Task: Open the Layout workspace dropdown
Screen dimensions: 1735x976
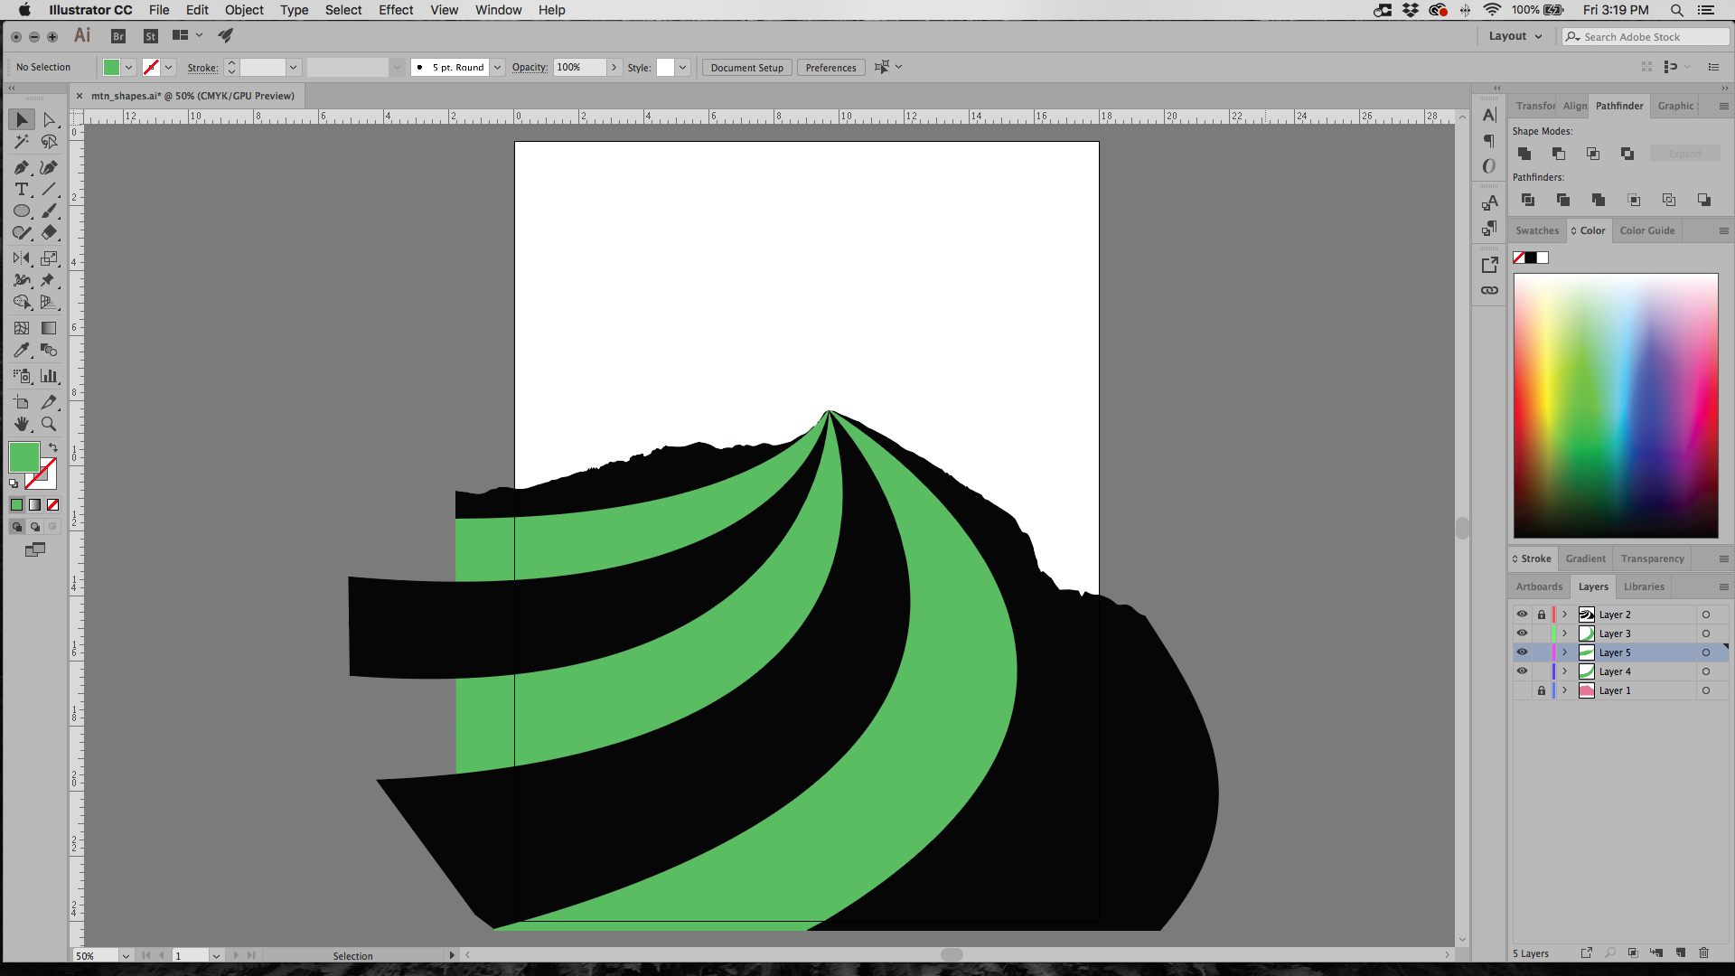Action: (1515, 36)
